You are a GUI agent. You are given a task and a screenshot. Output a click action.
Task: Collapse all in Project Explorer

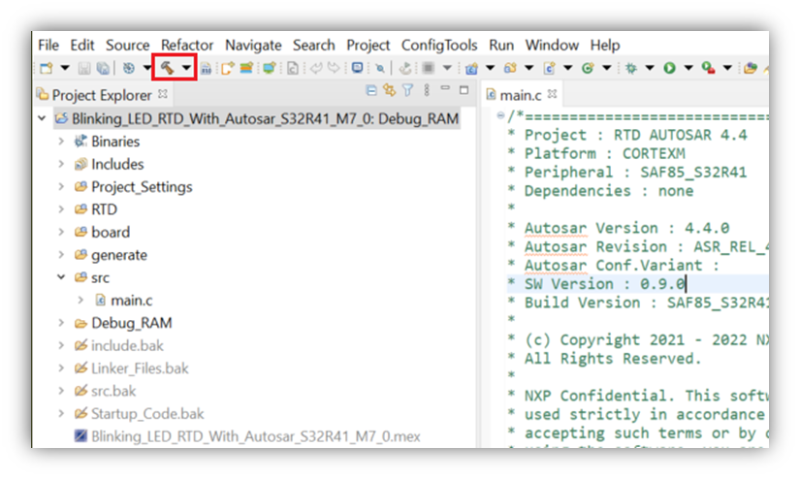click(x=371, y=91)
